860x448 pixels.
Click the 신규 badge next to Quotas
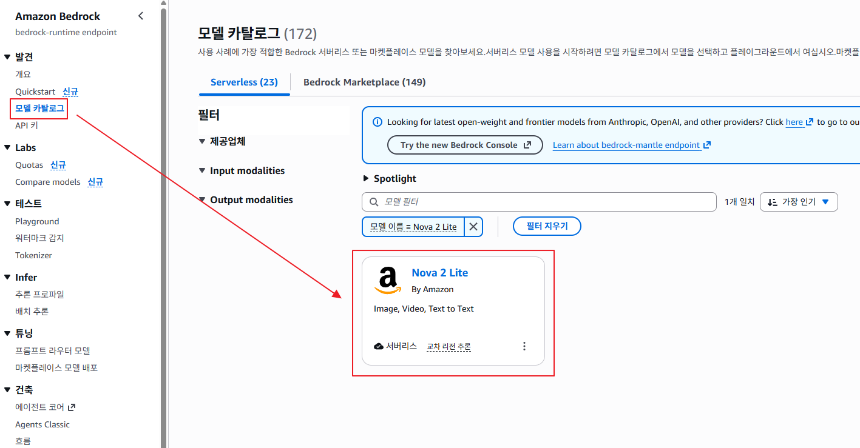(x=58, y=165)
